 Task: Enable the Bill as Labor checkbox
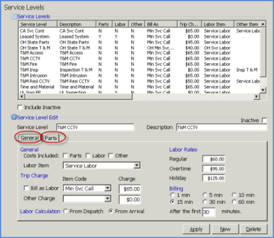coord(26,188)
